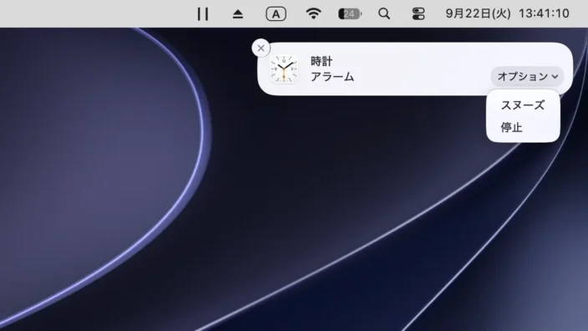The width and height of the screenshot is (588, 331).
Task: Click the eject icon in menu bar
Action: point(238,14)
